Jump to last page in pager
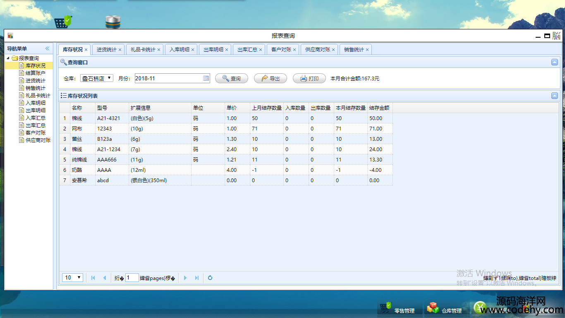The height and width of the screenshot is (318, 565). tap(197, 278)
